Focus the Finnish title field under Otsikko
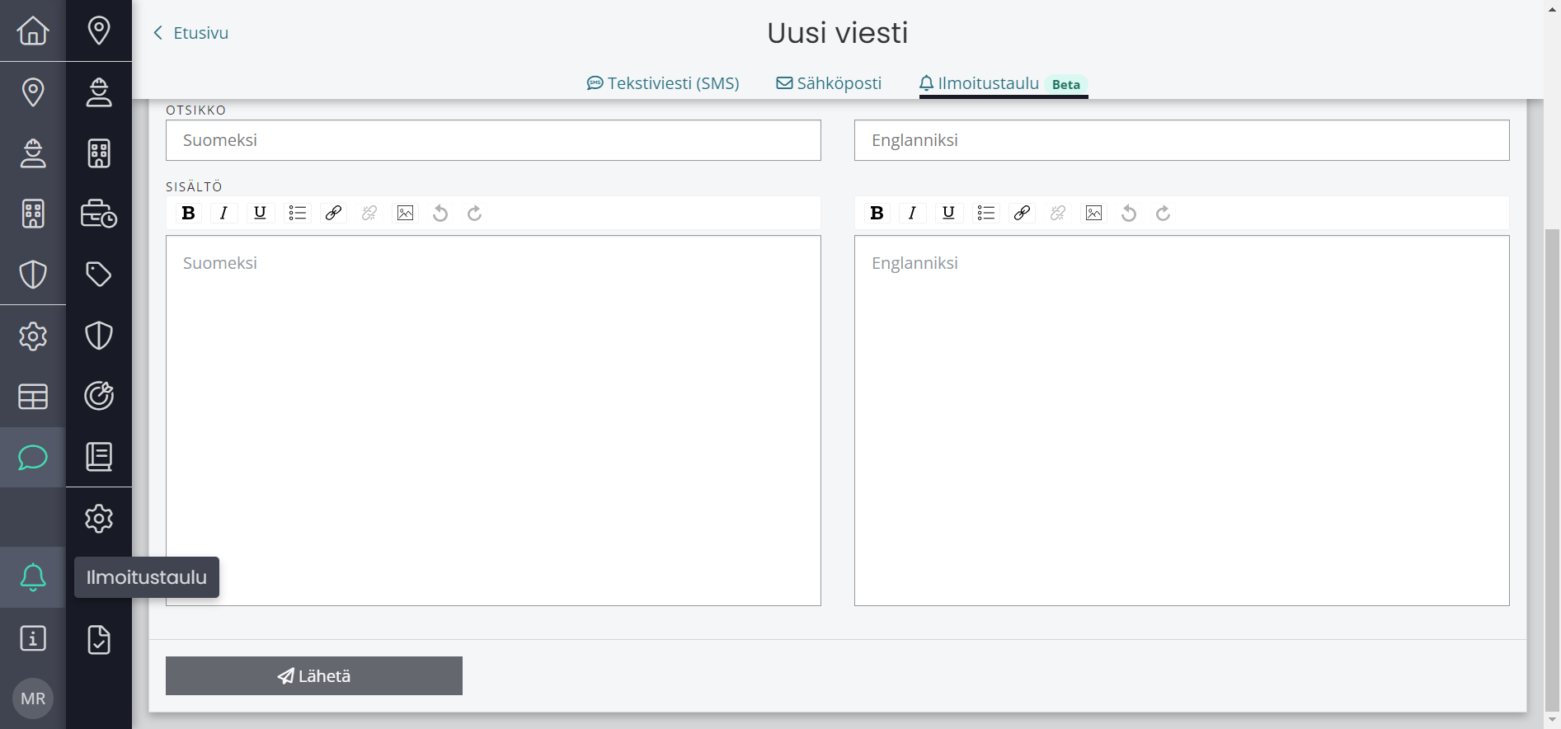 [493, 140]
